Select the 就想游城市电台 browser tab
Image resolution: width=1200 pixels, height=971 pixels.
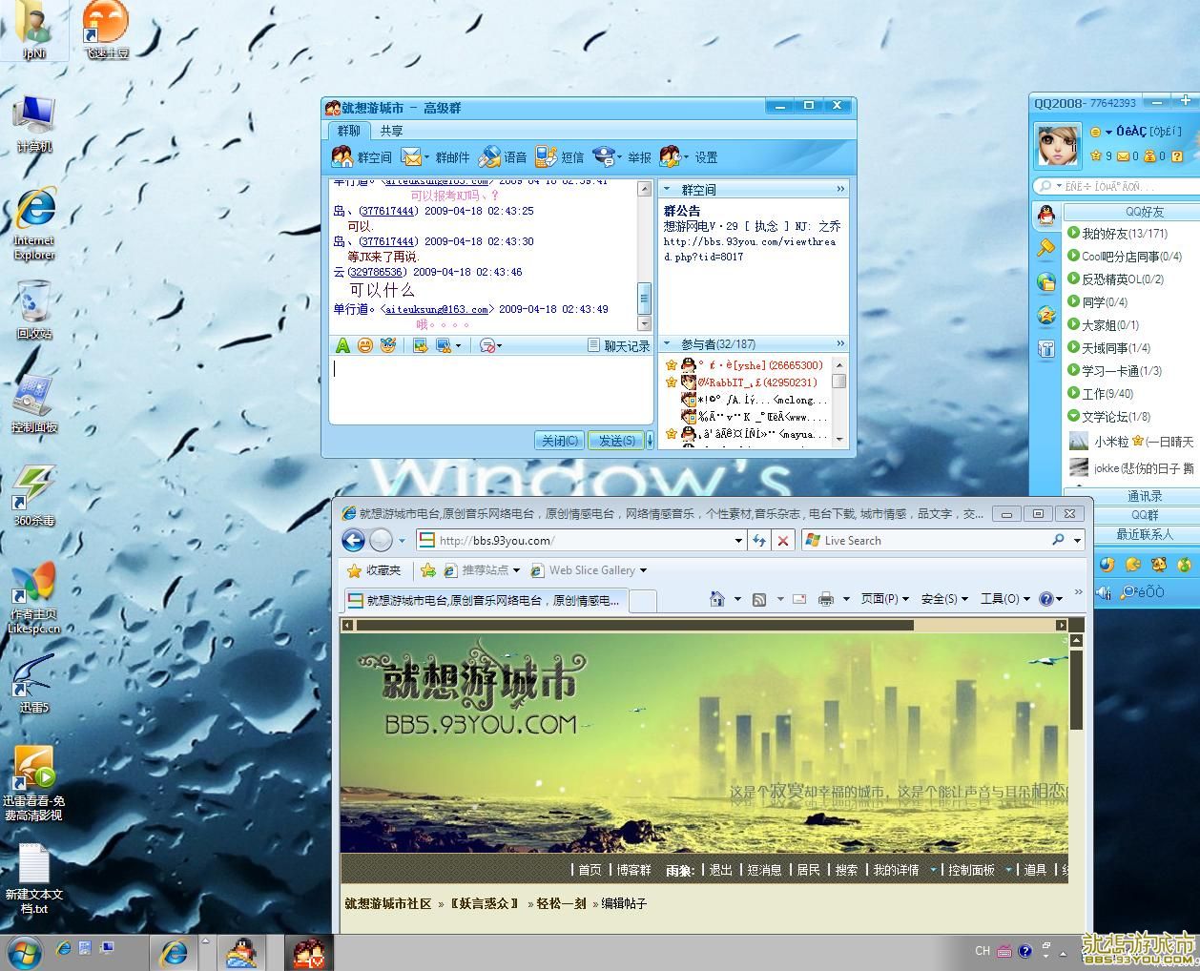485,600
